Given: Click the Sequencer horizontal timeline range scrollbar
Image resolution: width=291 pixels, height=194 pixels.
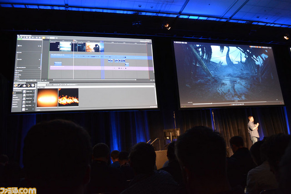Looking at the screenshot, I should 95,80.
